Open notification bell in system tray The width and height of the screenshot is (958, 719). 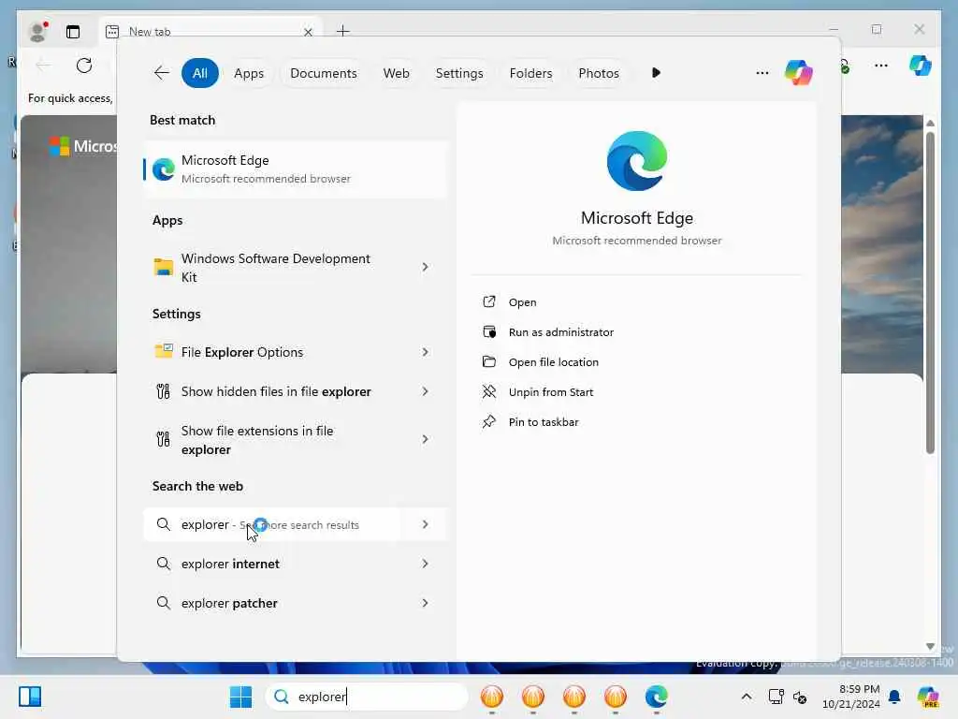tap(894, 697)
